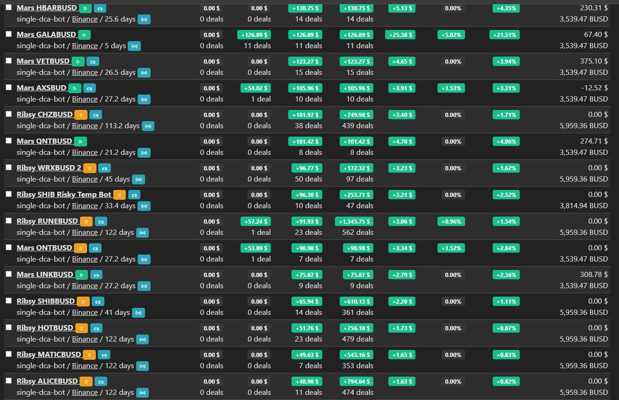Open the Ribsy RUNEBUSD bot link

coord(47,221)
